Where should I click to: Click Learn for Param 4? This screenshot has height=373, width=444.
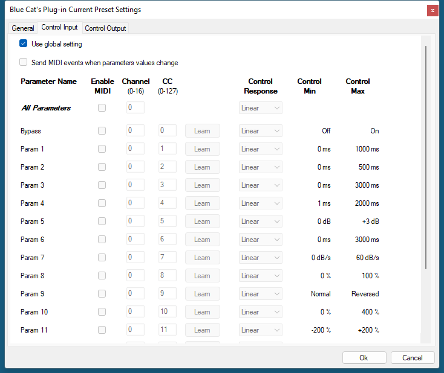pyautogui.click(x=203, y=203)
